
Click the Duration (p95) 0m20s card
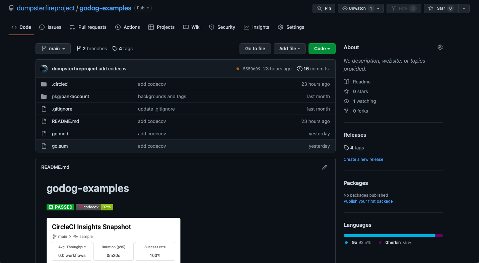tap(114, 251)
